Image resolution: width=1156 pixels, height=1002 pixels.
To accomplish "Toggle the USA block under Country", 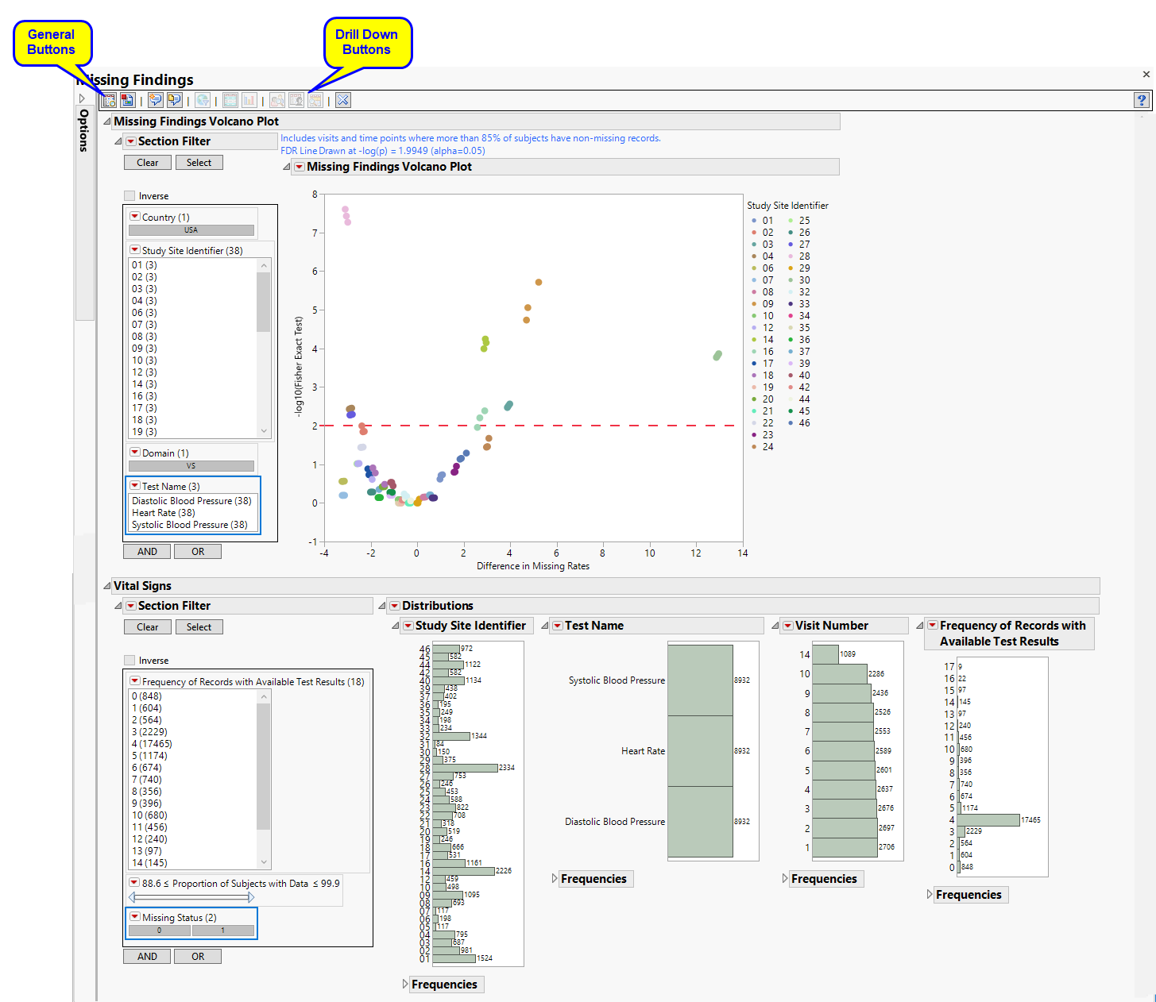I will click(191, 230).
